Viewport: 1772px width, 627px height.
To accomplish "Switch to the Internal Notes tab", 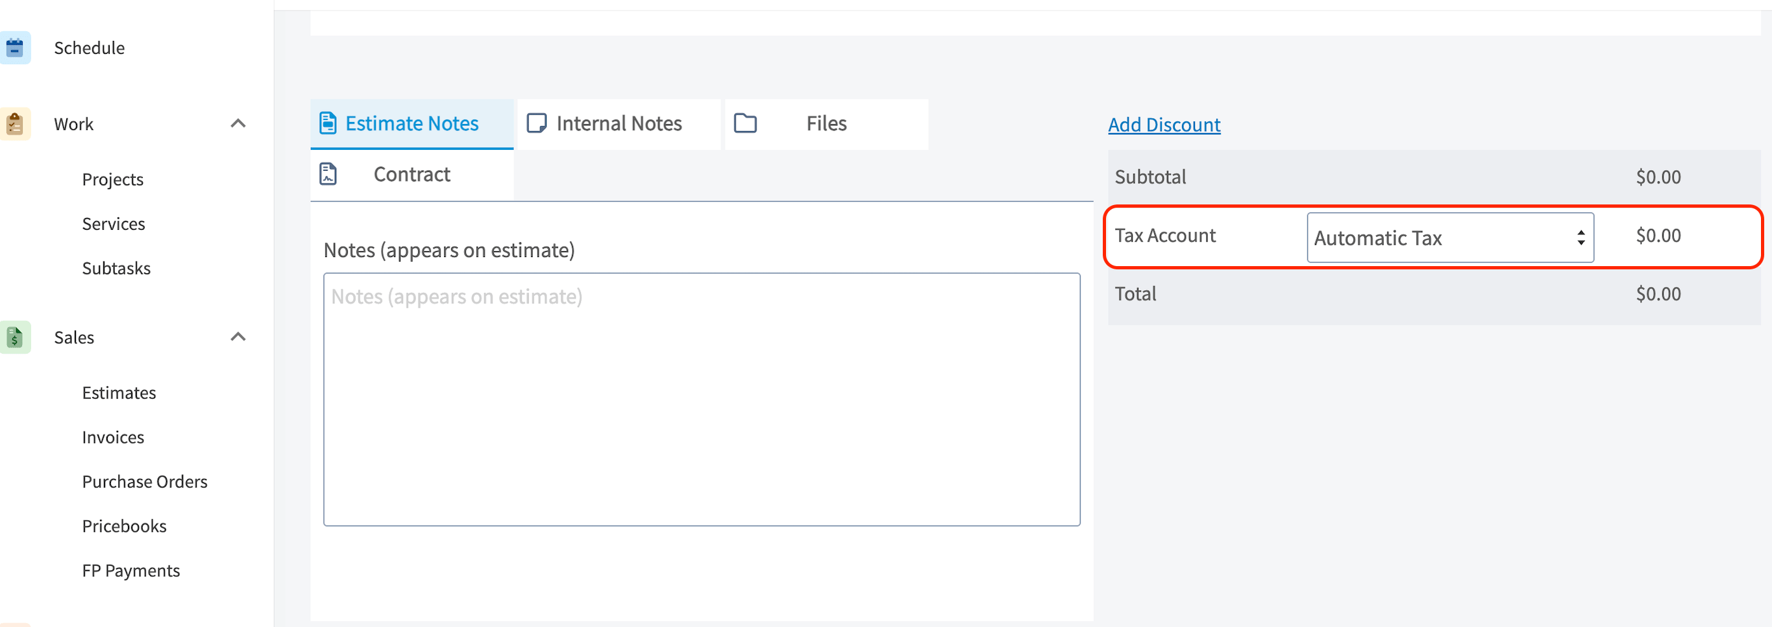I will (x=619, y=125).
